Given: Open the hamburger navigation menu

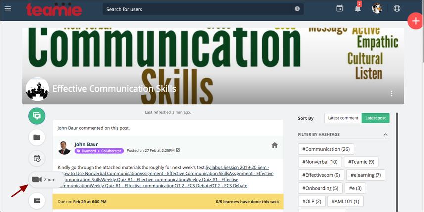Looking at the screenshot, I should pyautogui.click(x=8, y=8).
